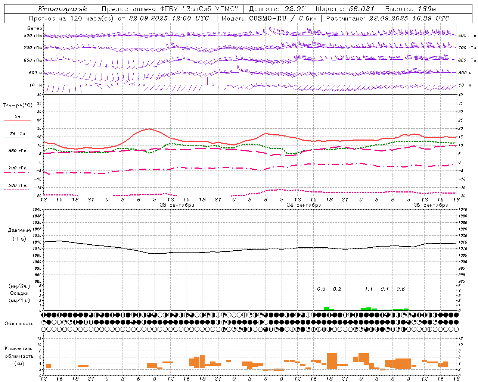The height and width of the screenshot is (382, 478).
Task: Click the 0.6 precipitation amount preceding 0.2
Action: point(321,289)
